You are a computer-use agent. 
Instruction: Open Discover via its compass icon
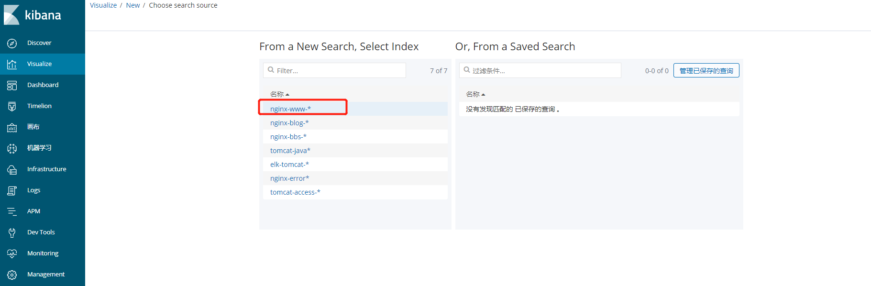coord(12,43)
